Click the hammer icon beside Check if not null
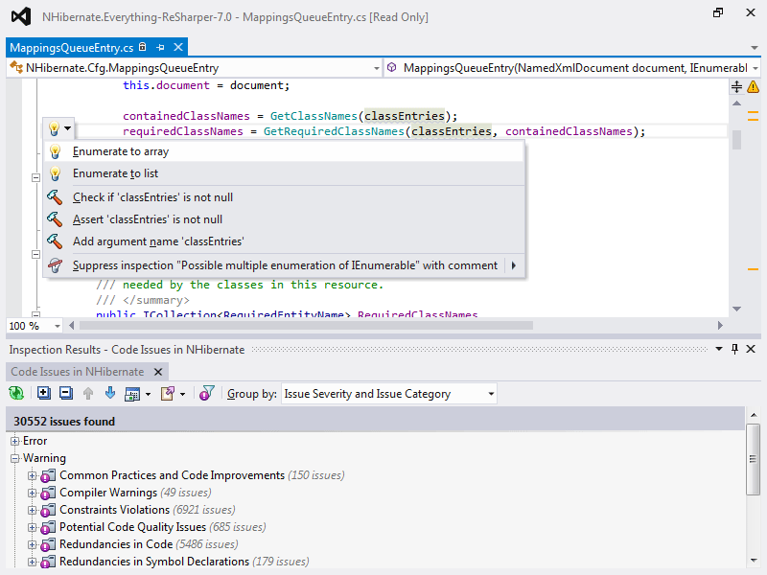Viewport: 767px width, 575px height. pos(55,197)
